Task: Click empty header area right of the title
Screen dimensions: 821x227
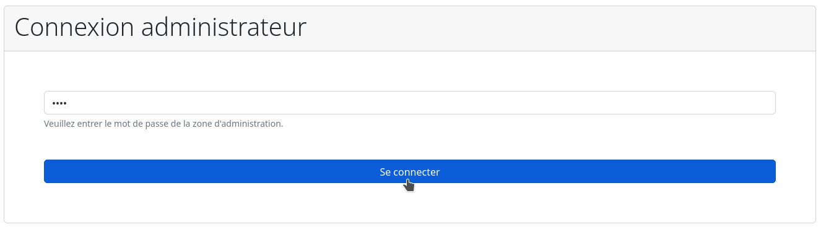Action: 557,28
